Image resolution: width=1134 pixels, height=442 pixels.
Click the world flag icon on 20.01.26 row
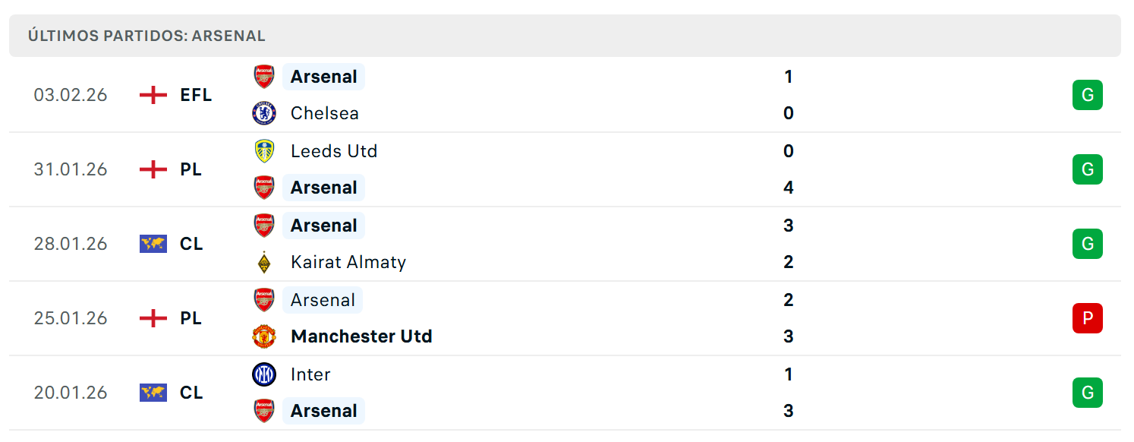tap(153, 393)
